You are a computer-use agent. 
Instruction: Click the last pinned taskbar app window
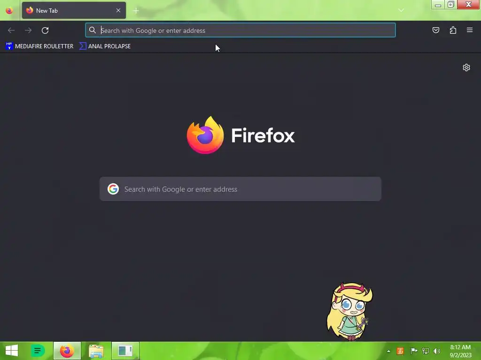coord(125,351)
